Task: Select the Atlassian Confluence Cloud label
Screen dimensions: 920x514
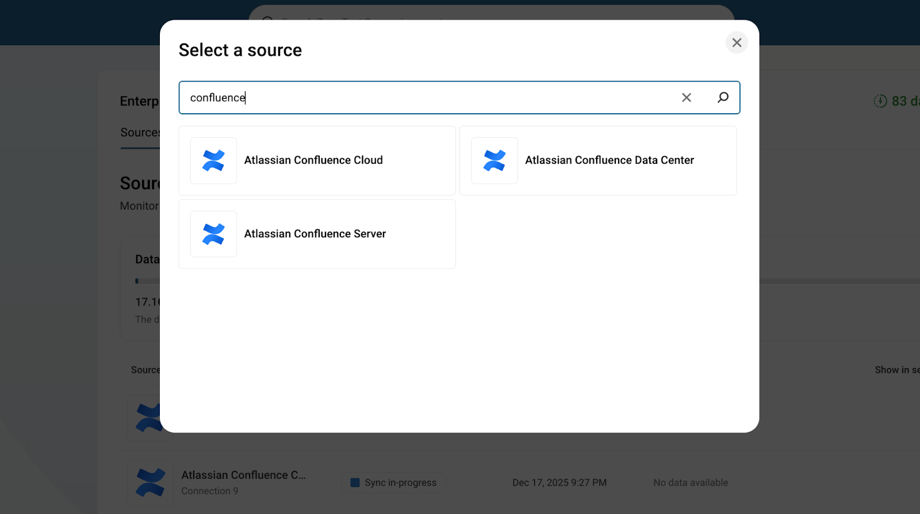Action: tap(313, 160)
